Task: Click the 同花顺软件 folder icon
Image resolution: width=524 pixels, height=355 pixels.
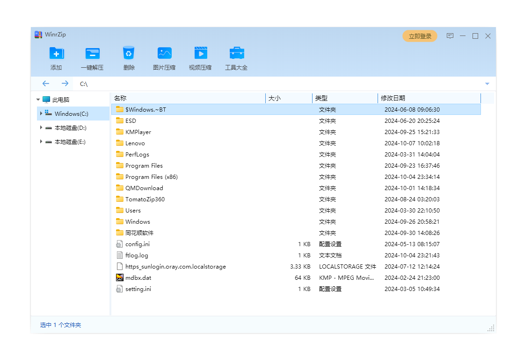Action: tap(120, 232)
